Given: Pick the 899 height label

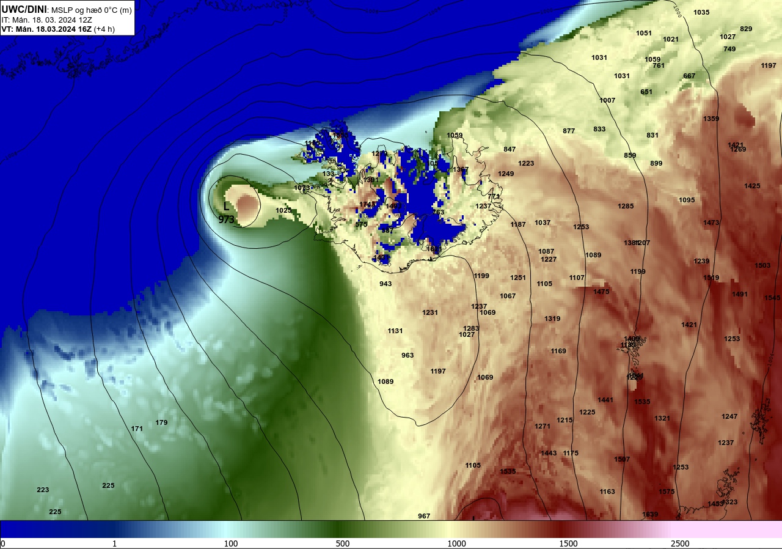Looking at the screenshot, I should 656,163.
